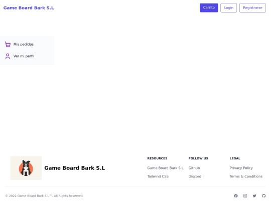Viewport: 271px width, 203px height.
Task: Click the Registrarse button
Action: [252, 8]
